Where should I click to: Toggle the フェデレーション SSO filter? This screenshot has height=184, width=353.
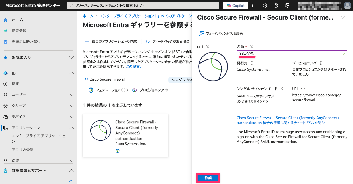(x=108, y=90)
